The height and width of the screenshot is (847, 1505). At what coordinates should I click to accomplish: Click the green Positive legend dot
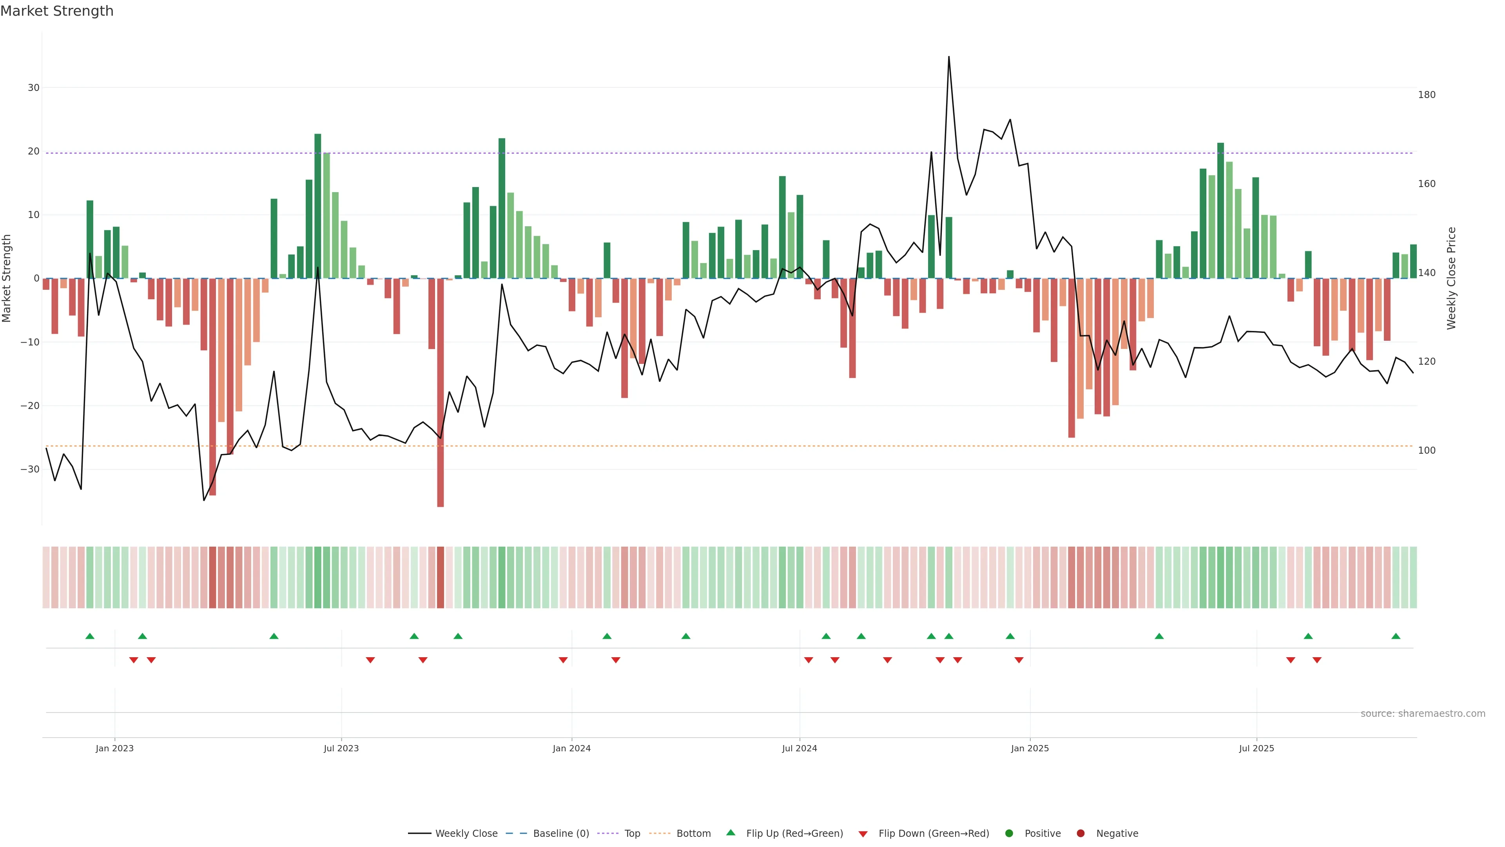(1009, 834)
